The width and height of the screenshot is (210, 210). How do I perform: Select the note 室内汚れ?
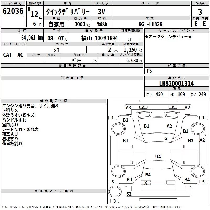[x=10, y=125]
